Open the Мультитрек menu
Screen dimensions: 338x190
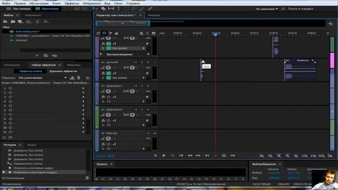click(39, 3)
